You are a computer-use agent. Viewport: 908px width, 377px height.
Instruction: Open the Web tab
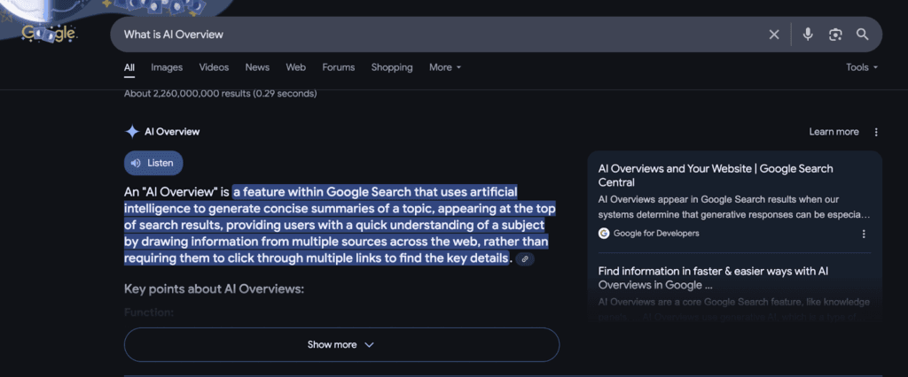[x=295, y=67]
